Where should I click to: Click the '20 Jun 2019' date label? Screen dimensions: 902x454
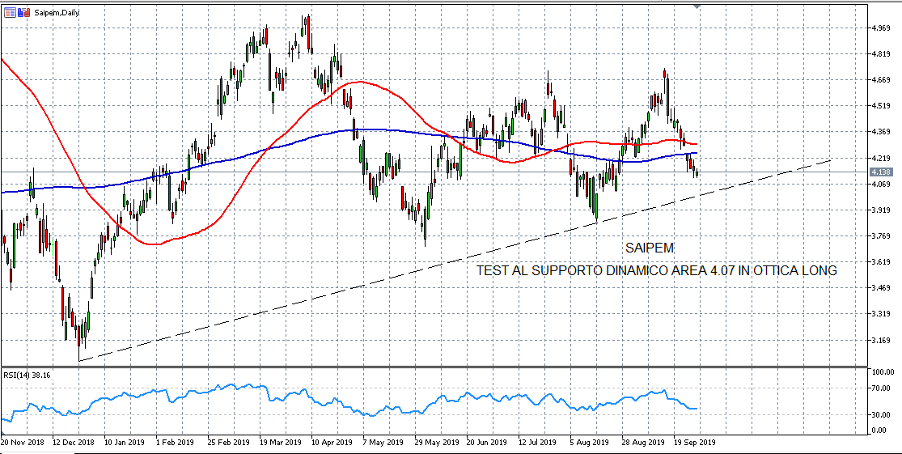tap(486, 443)
